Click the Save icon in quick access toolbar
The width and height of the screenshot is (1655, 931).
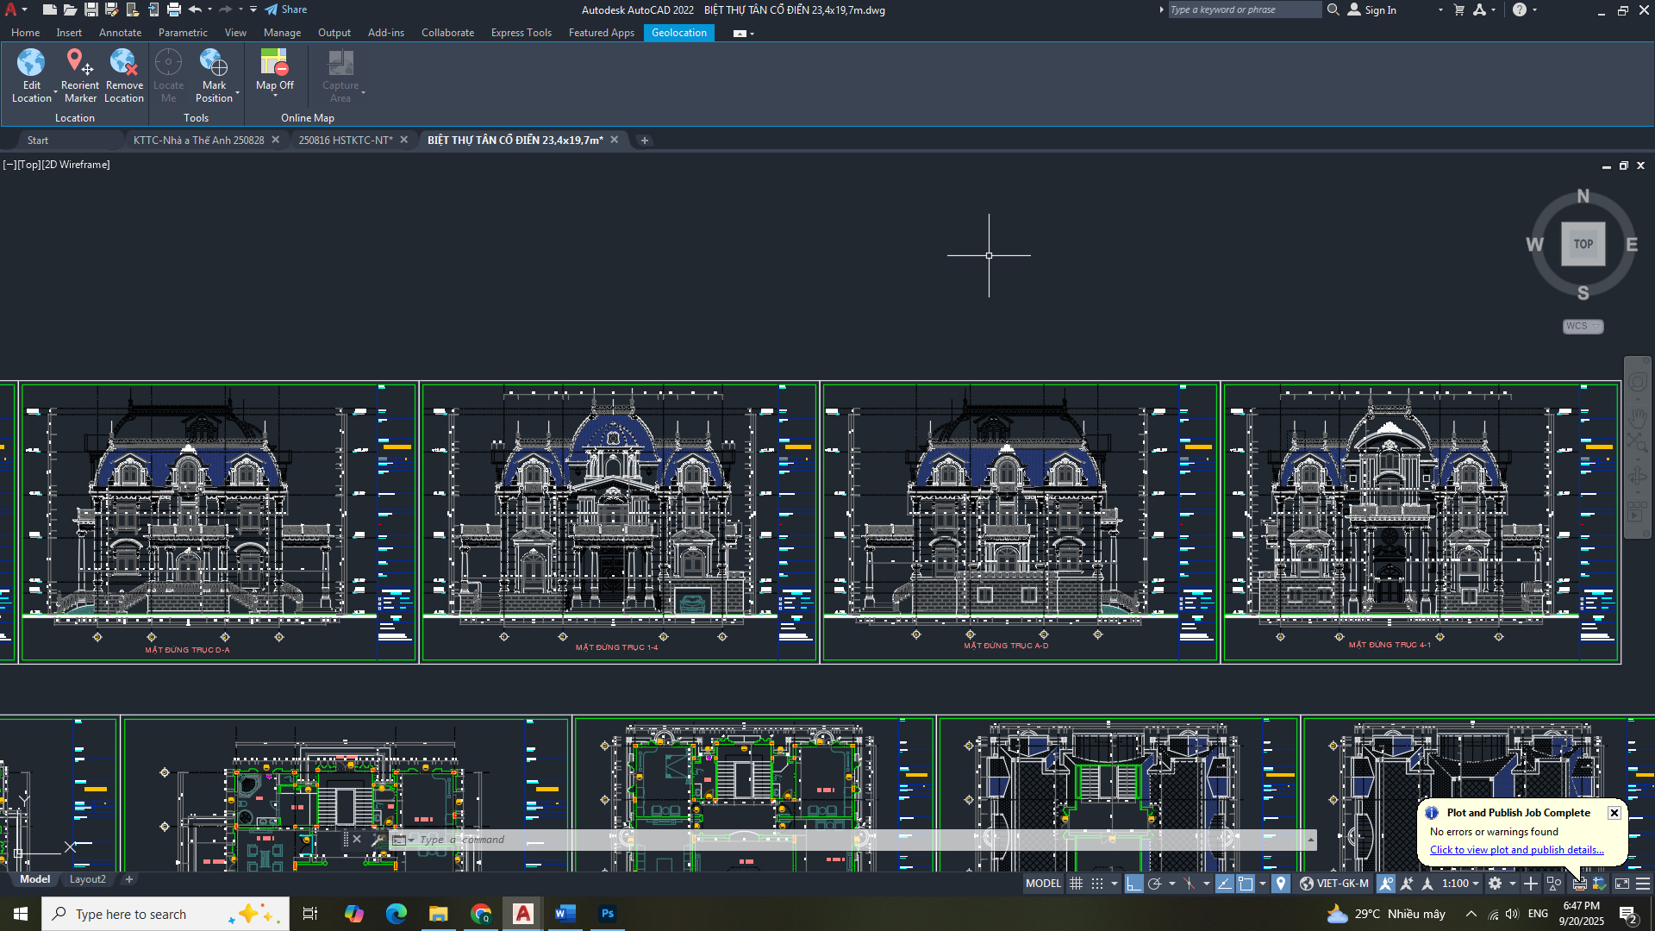91,9
